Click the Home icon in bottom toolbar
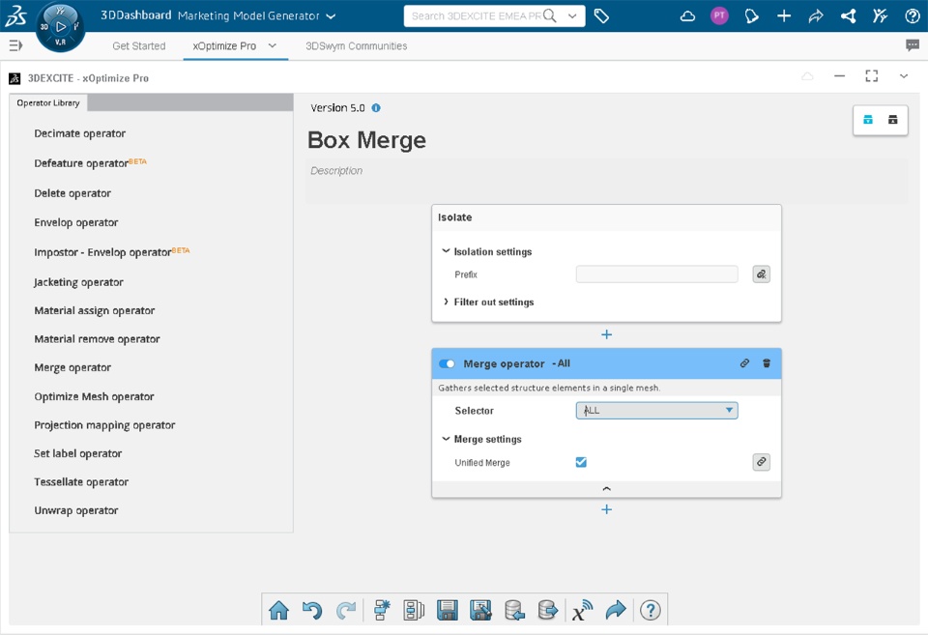 tap(278, 610)
